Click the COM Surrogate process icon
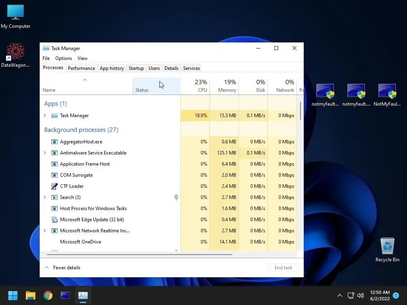Image resolution: width=407 pixels, height=305 pixels. (x=54, y=175)
